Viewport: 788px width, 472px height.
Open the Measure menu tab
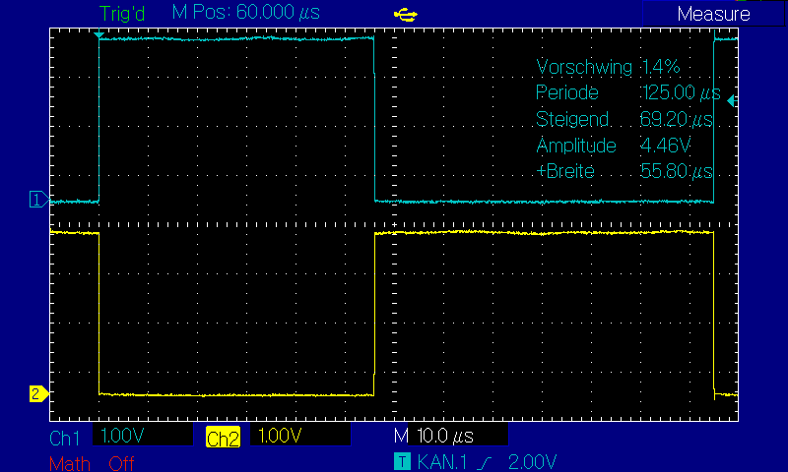click(x=713, y=14)
